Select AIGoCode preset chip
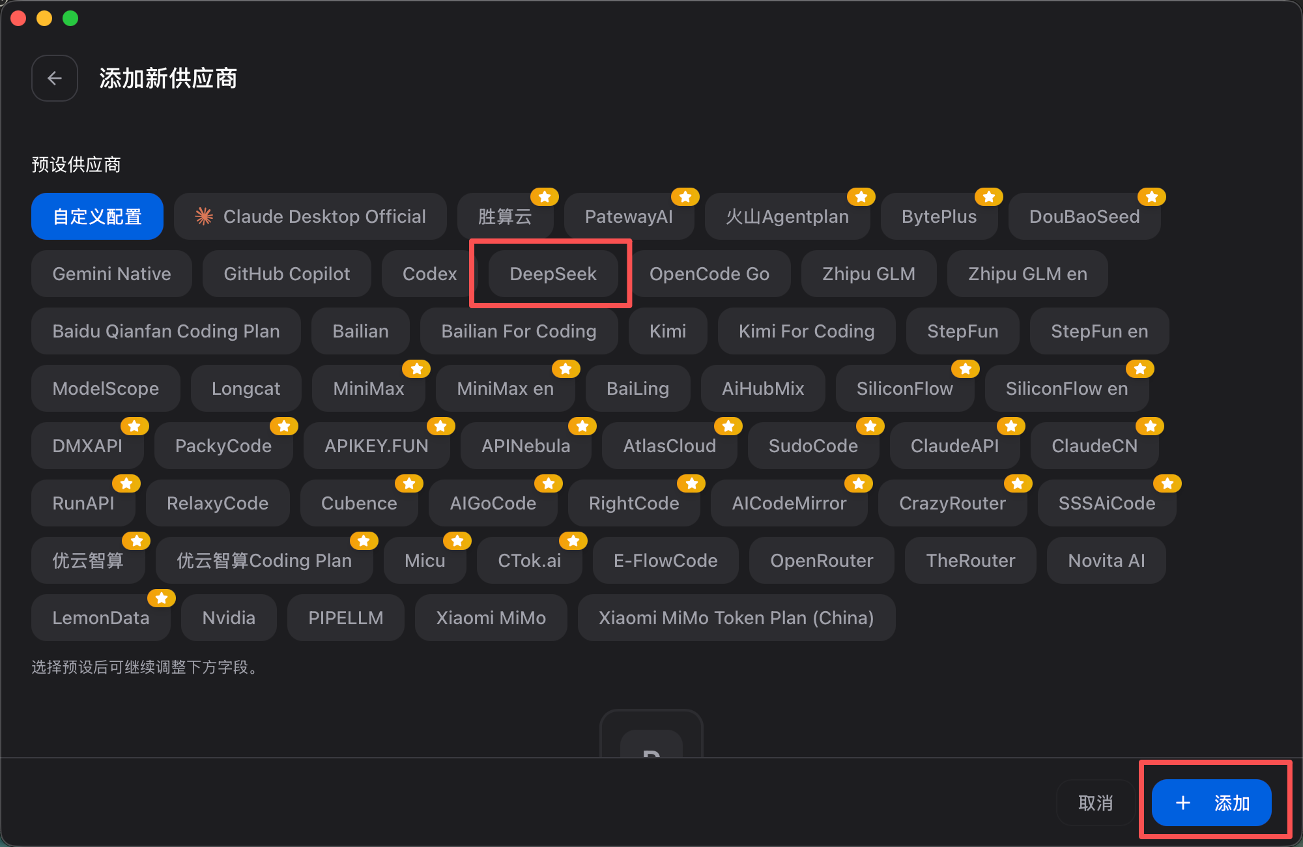The image size is (1303, 847). pos(493,503)
